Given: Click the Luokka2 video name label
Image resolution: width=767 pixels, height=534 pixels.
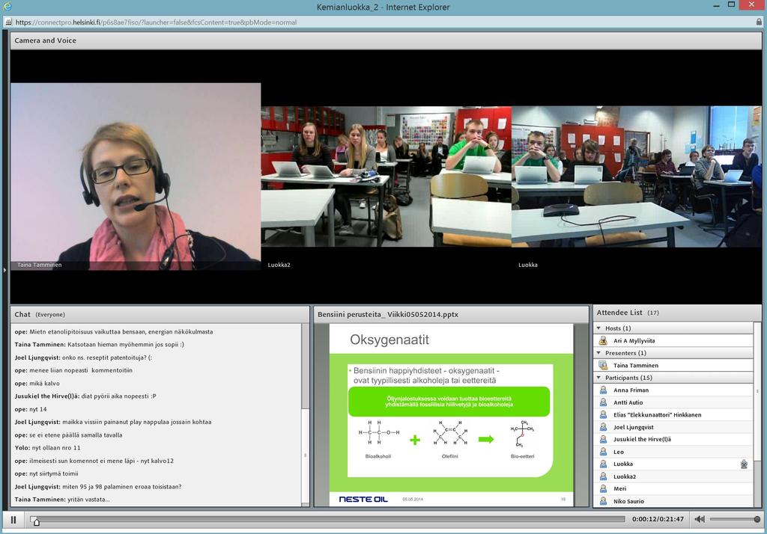Looking at the screenshot, I should point(279,265).
